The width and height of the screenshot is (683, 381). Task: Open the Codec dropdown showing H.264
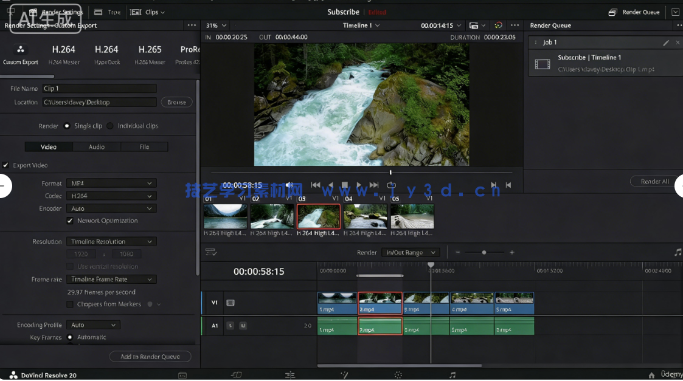pos(112,196)
